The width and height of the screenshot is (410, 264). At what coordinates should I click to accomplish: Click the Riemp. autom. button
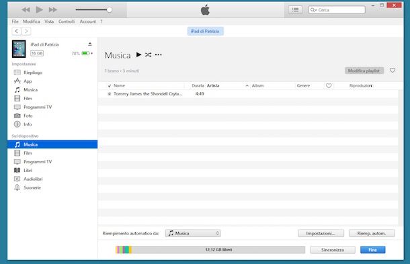pos(372,233)
